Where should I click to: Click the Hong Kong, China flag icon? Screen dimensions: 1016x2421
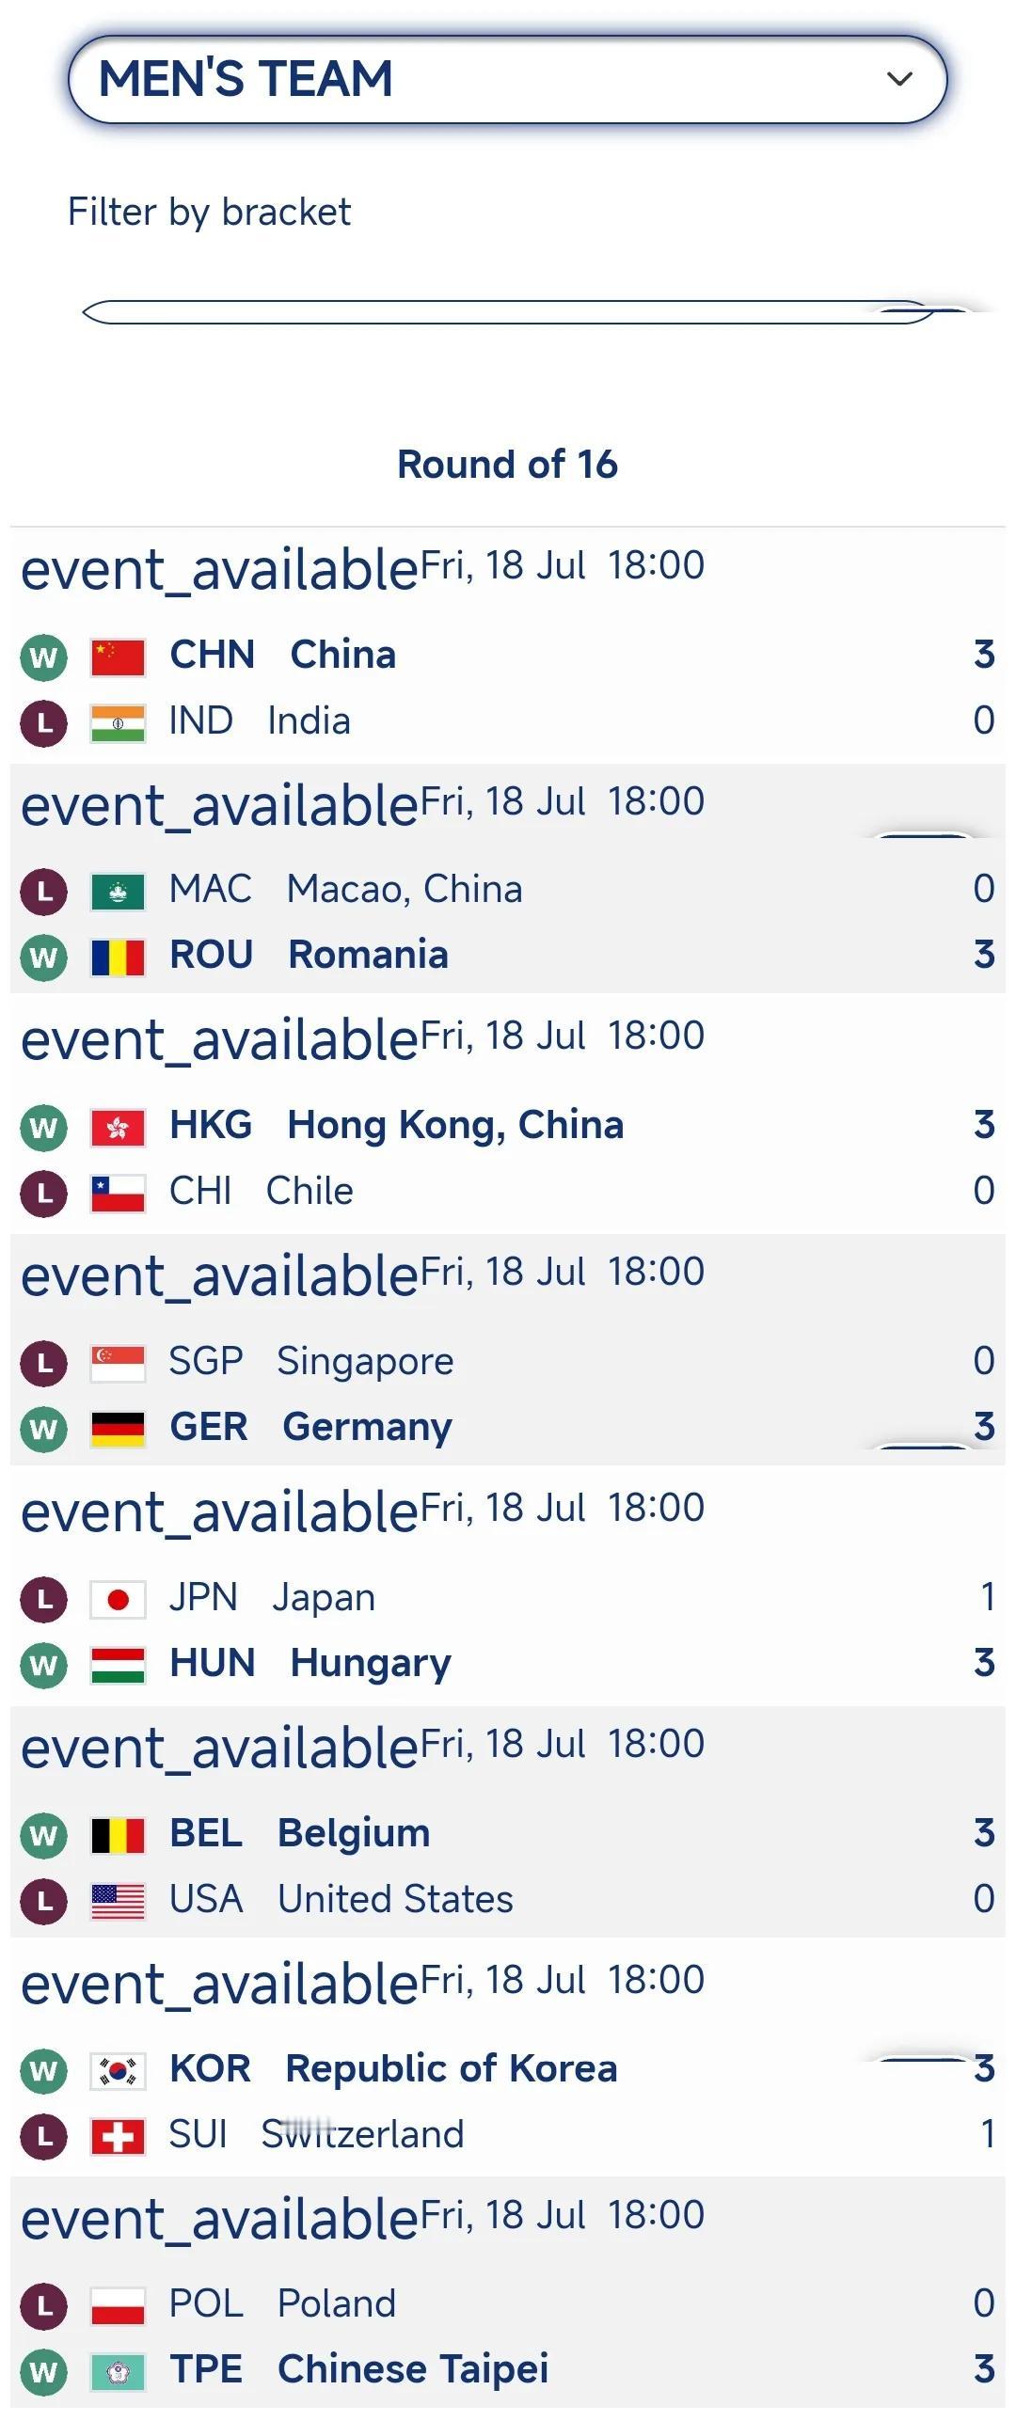[x=118, y=1127]
